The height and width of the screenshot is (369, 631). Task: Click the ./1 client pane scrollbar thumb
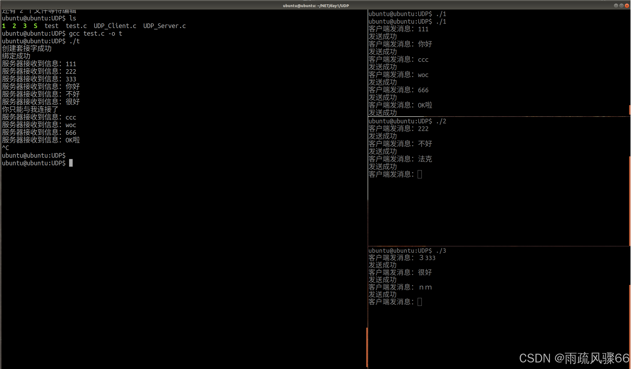pos(630,110)
